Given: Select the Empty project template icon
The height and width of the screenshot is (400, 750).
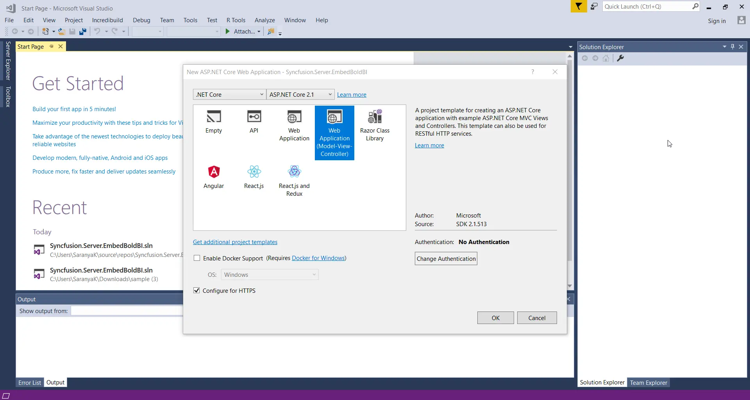Looking at the screenshot, I should (x=214, y=117).
